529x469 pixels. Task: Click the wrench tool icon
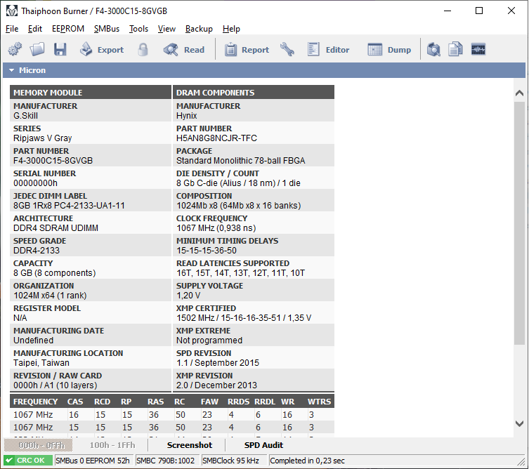(x=287, y=50)
